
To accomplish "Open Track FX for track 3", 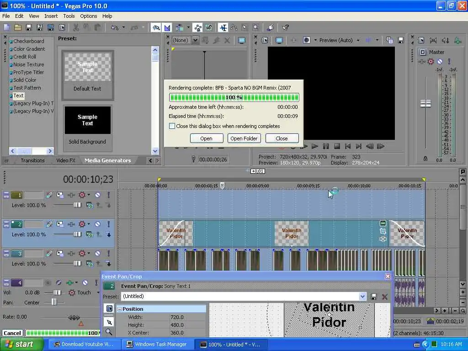I will pos(71,254).
